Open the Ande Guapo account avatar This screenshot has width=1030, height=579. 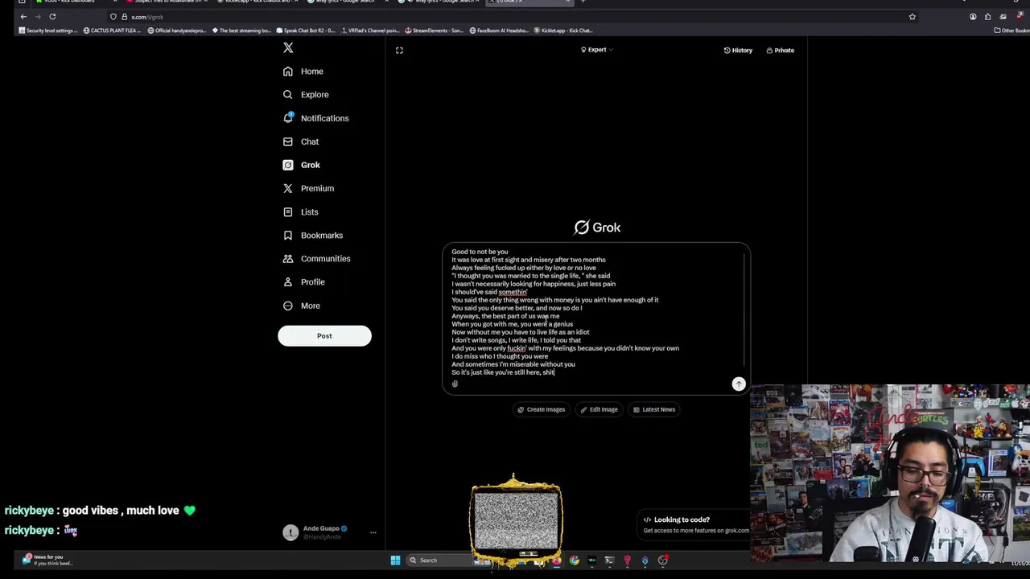[290, 532]
